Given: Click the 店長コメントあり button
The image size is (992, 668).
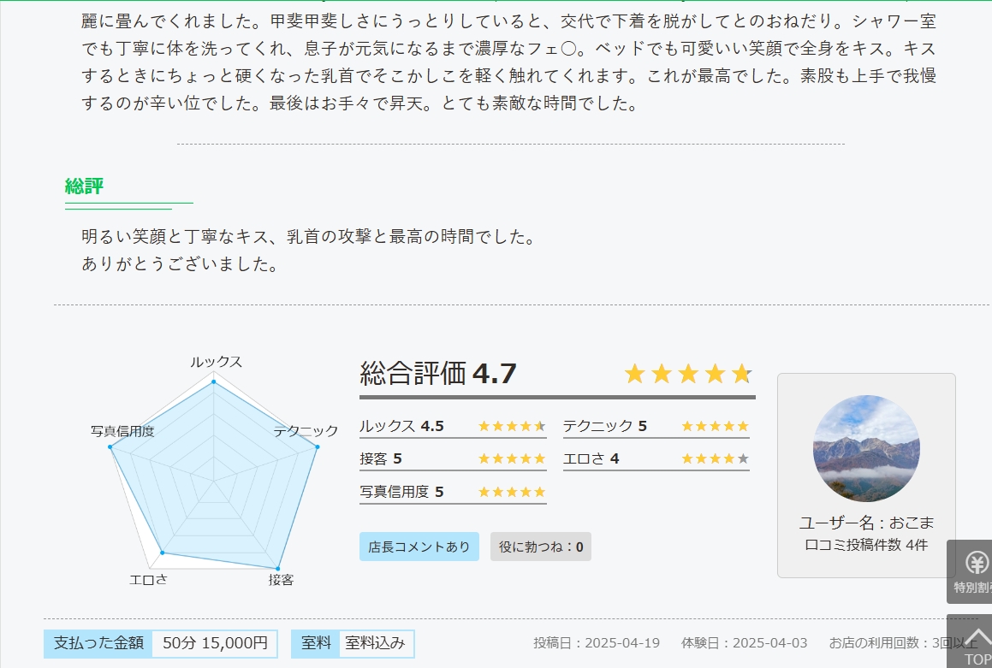Looking at the screenshot, I should pos(419,547).
